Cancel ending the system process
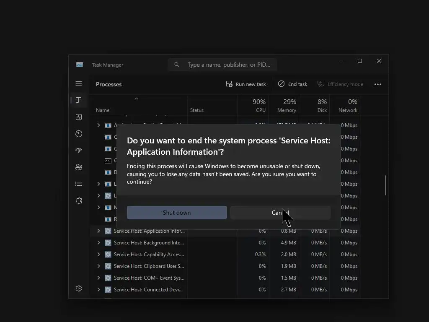 pyautogui.click(x=280, y=213)
